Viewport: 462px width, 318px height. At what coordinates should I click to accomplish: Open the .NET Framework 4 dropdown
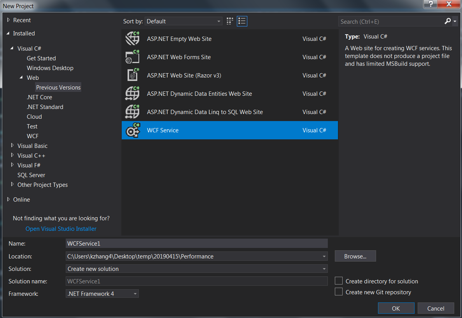102,293
